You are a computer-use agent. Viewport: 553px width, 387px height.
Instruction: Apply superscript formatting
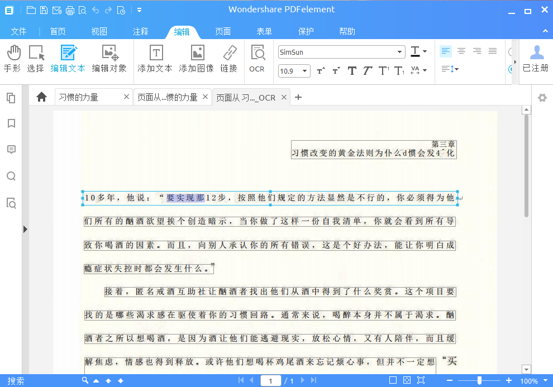[383, 70]
